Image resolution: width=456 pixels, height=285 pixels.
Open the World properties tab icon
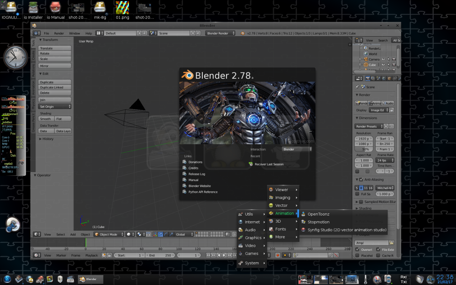384,78
